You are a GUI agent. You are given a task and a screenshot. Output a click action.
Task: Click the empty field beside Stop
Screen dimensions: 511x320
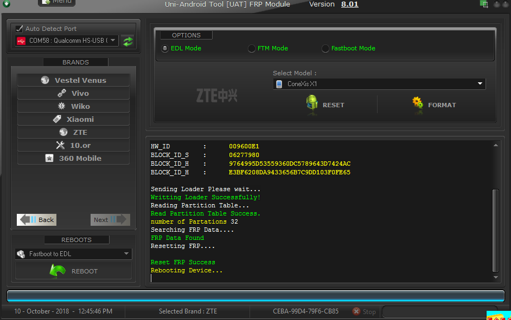pyautogui.click(x=439, y=311)
